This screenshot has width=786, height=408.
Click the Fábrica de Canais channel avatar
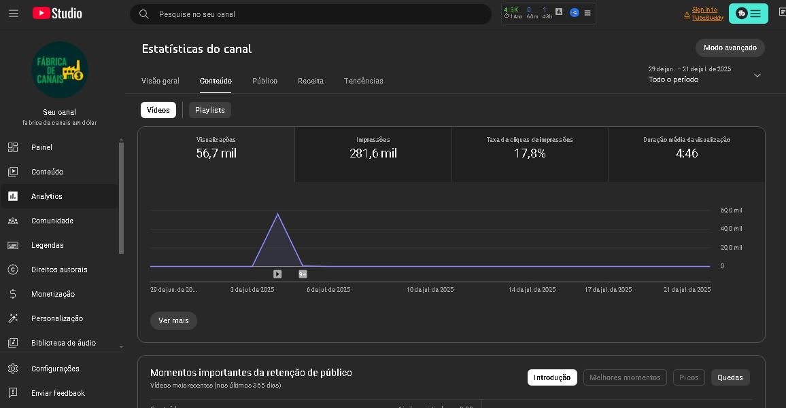60,70
